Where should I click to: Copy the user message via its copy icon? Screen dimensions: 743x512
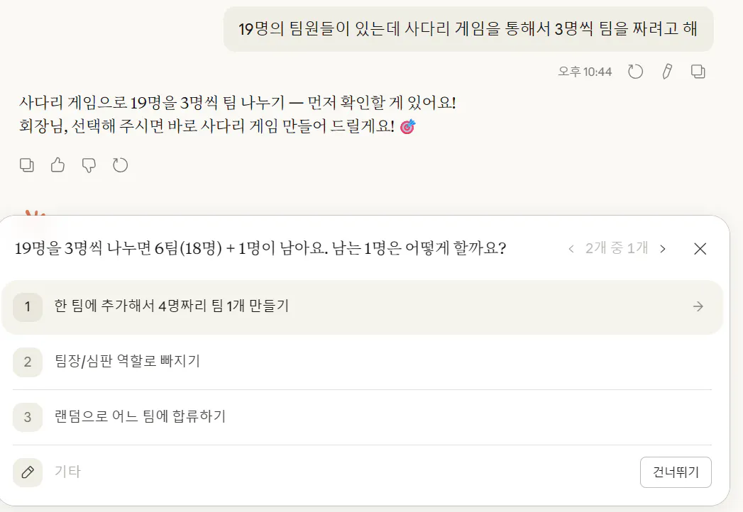coord(698,71)
